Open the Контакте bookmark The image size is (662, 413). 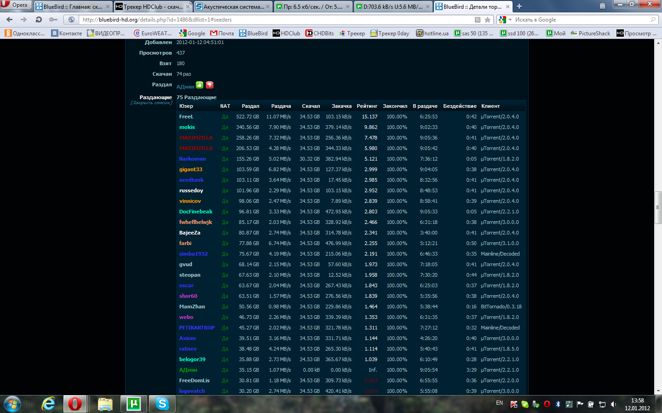67,33
